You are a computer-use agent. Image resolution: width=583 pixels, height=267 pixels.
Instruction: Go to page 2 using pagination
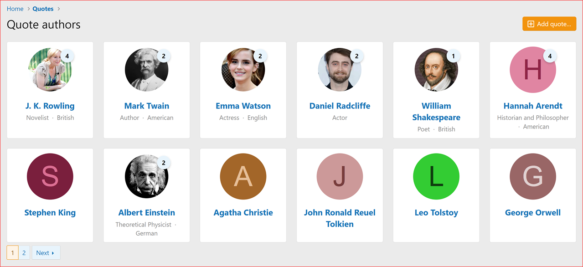(24, 252)
